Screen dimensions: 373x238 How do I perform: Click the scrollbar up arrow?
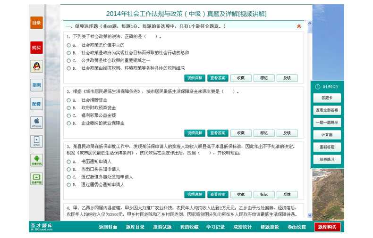(310, 23)
